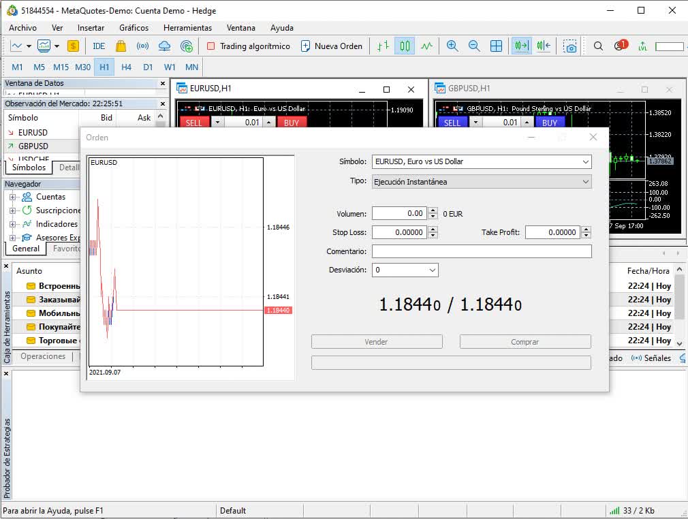This screenshot has width=688, height=519.
Task: Switch to the Operaciones tab
Action: [x=43, y=356]
